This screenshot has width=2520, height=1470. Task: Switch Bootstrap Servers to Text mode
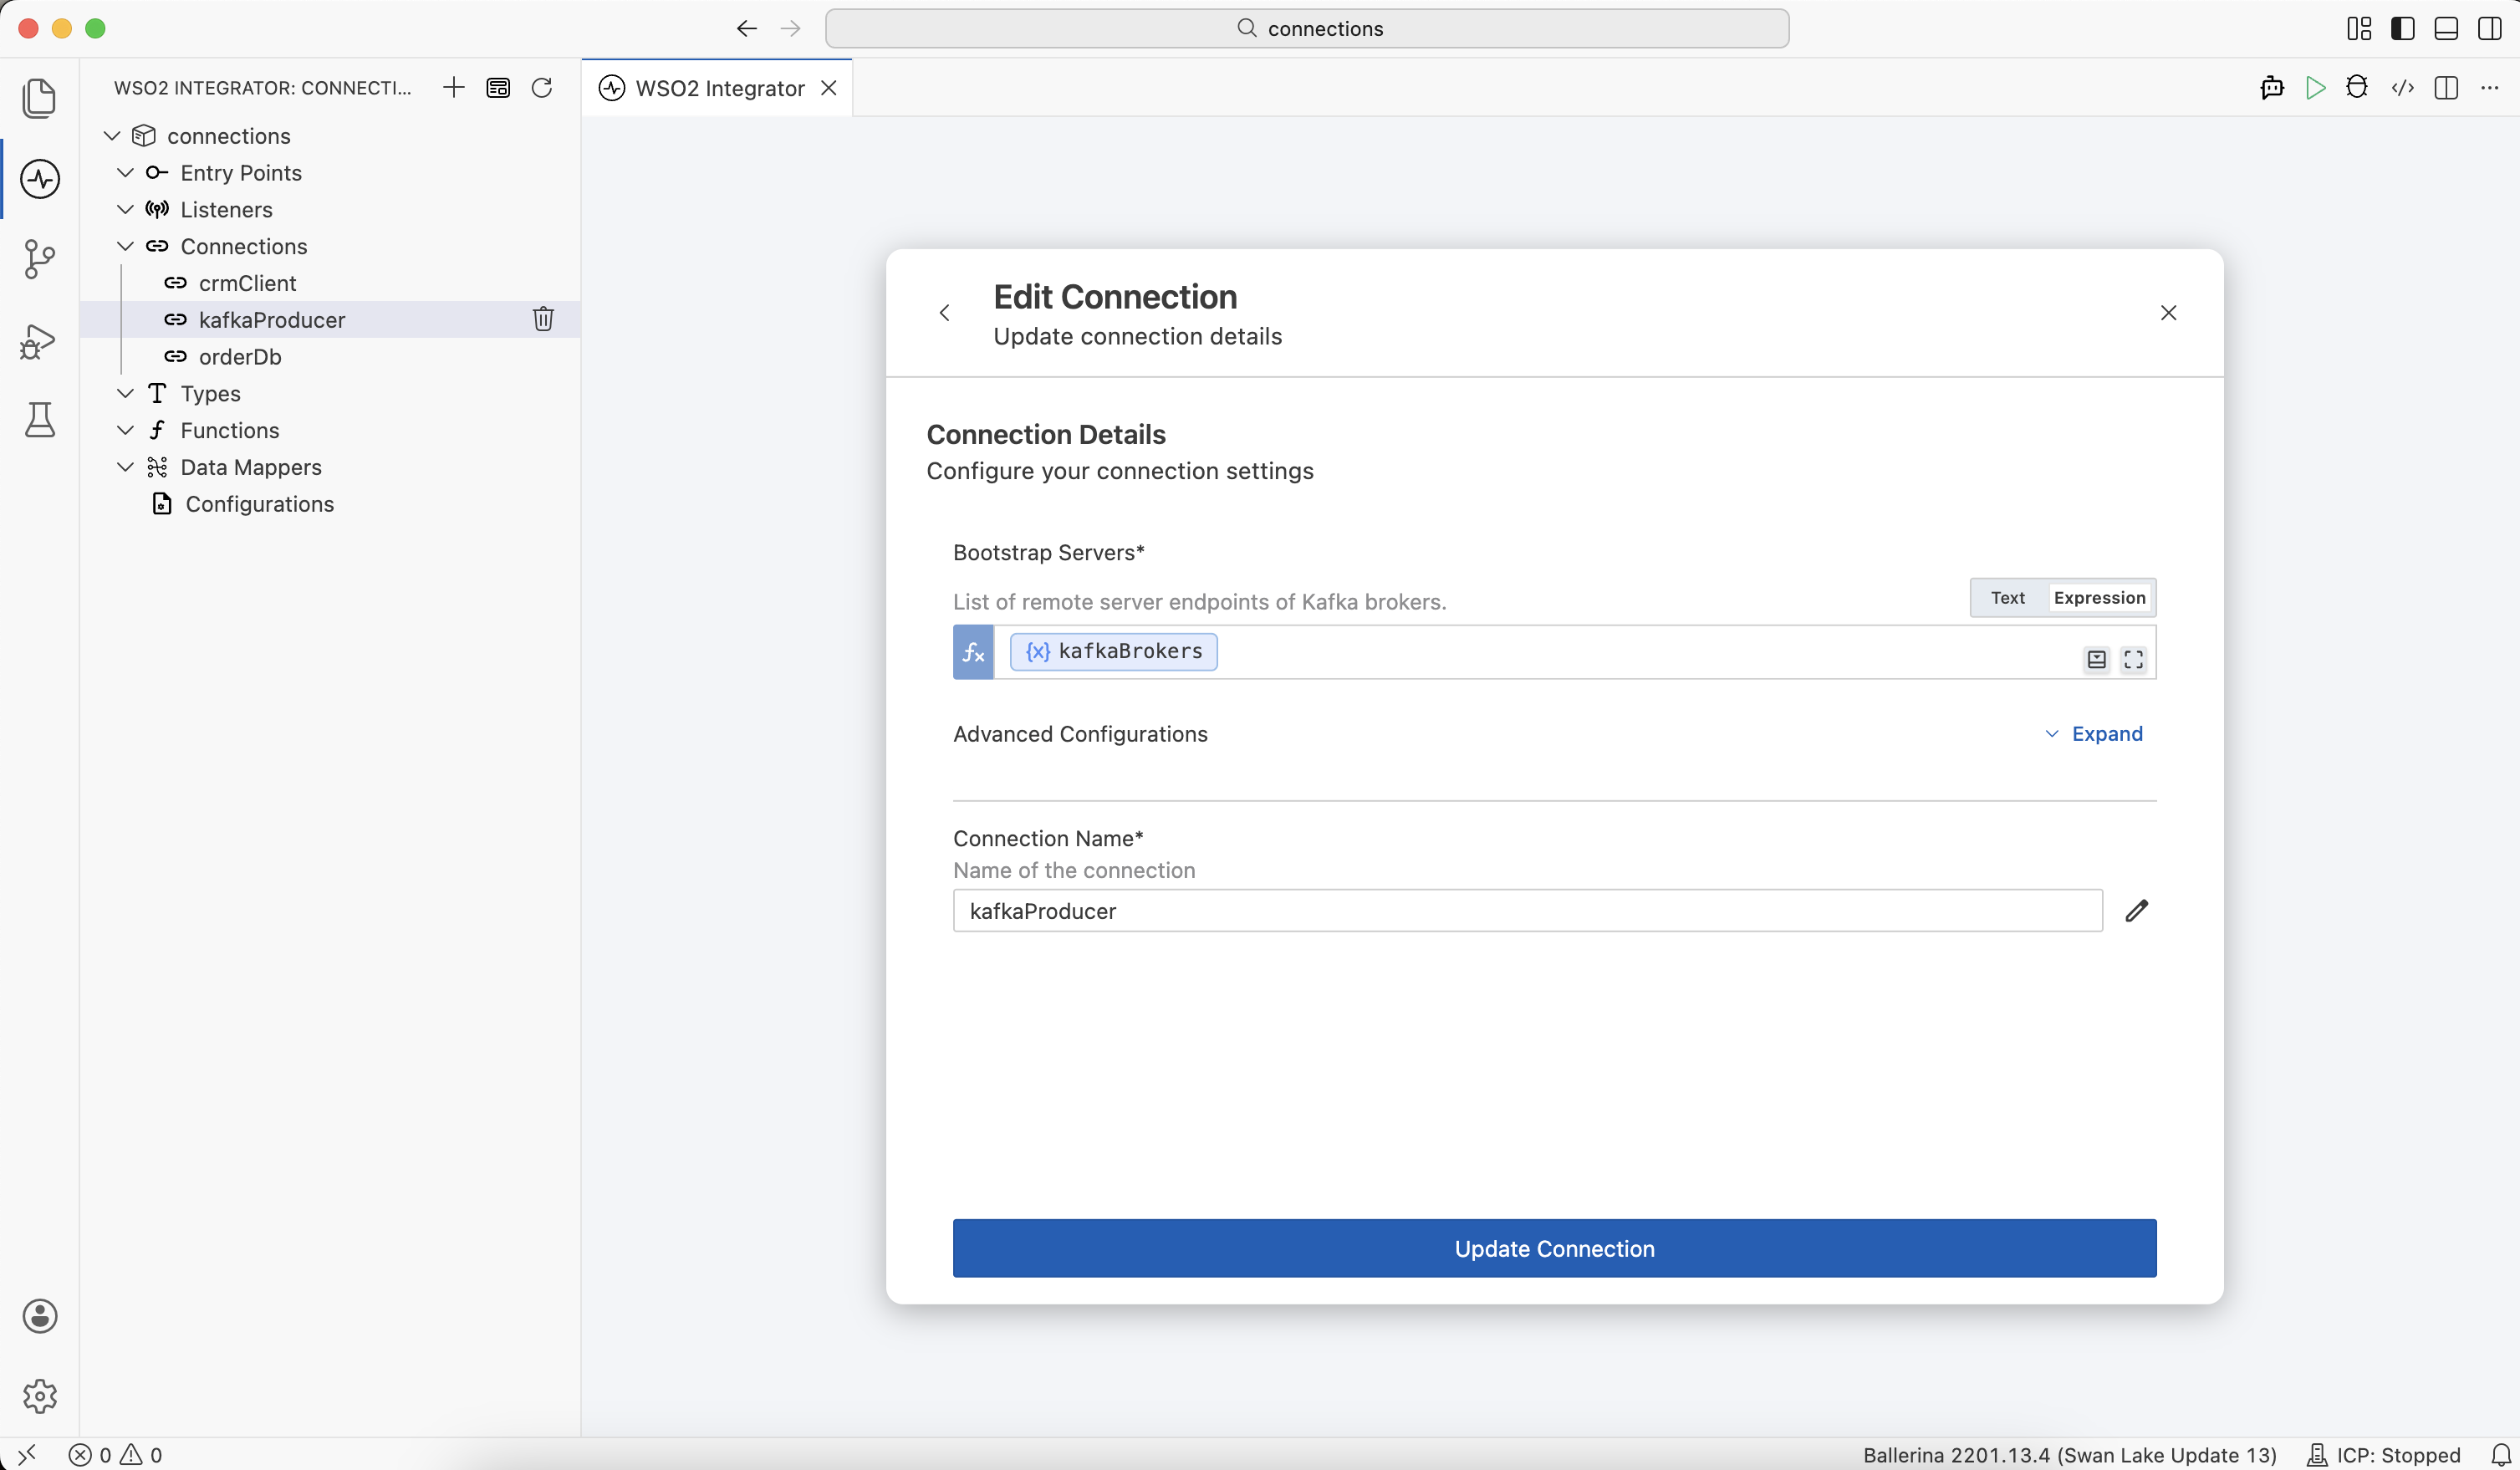[x=2008, y=598]
